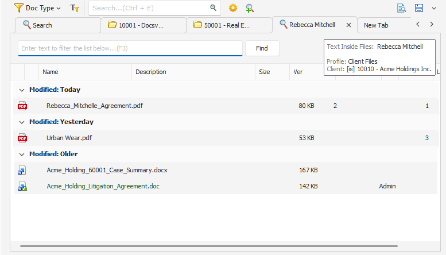Click the 167 KB size cell

point(308,170)
